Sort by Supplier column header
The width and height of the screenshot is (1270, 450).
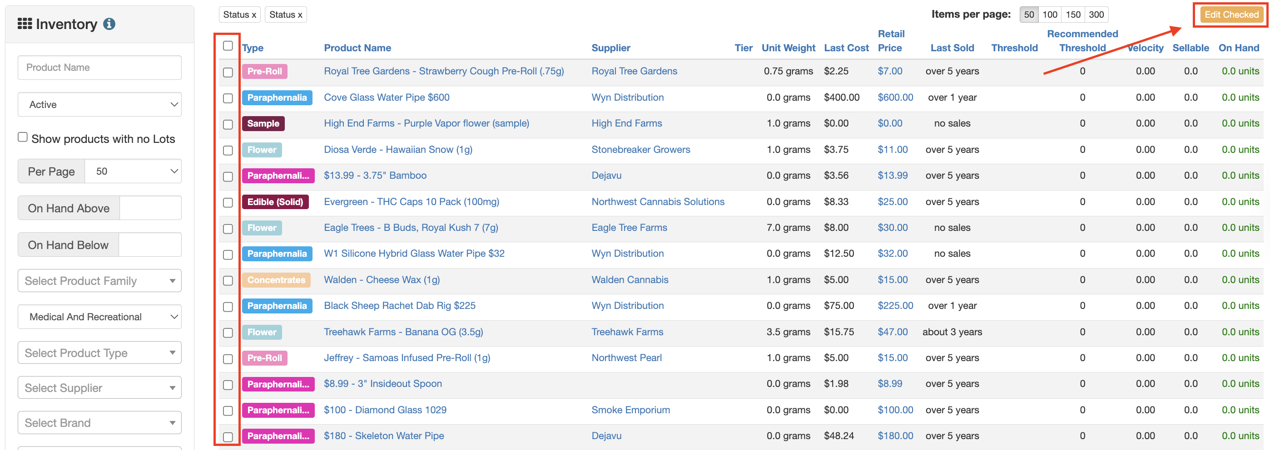click(x=611, y=48)
